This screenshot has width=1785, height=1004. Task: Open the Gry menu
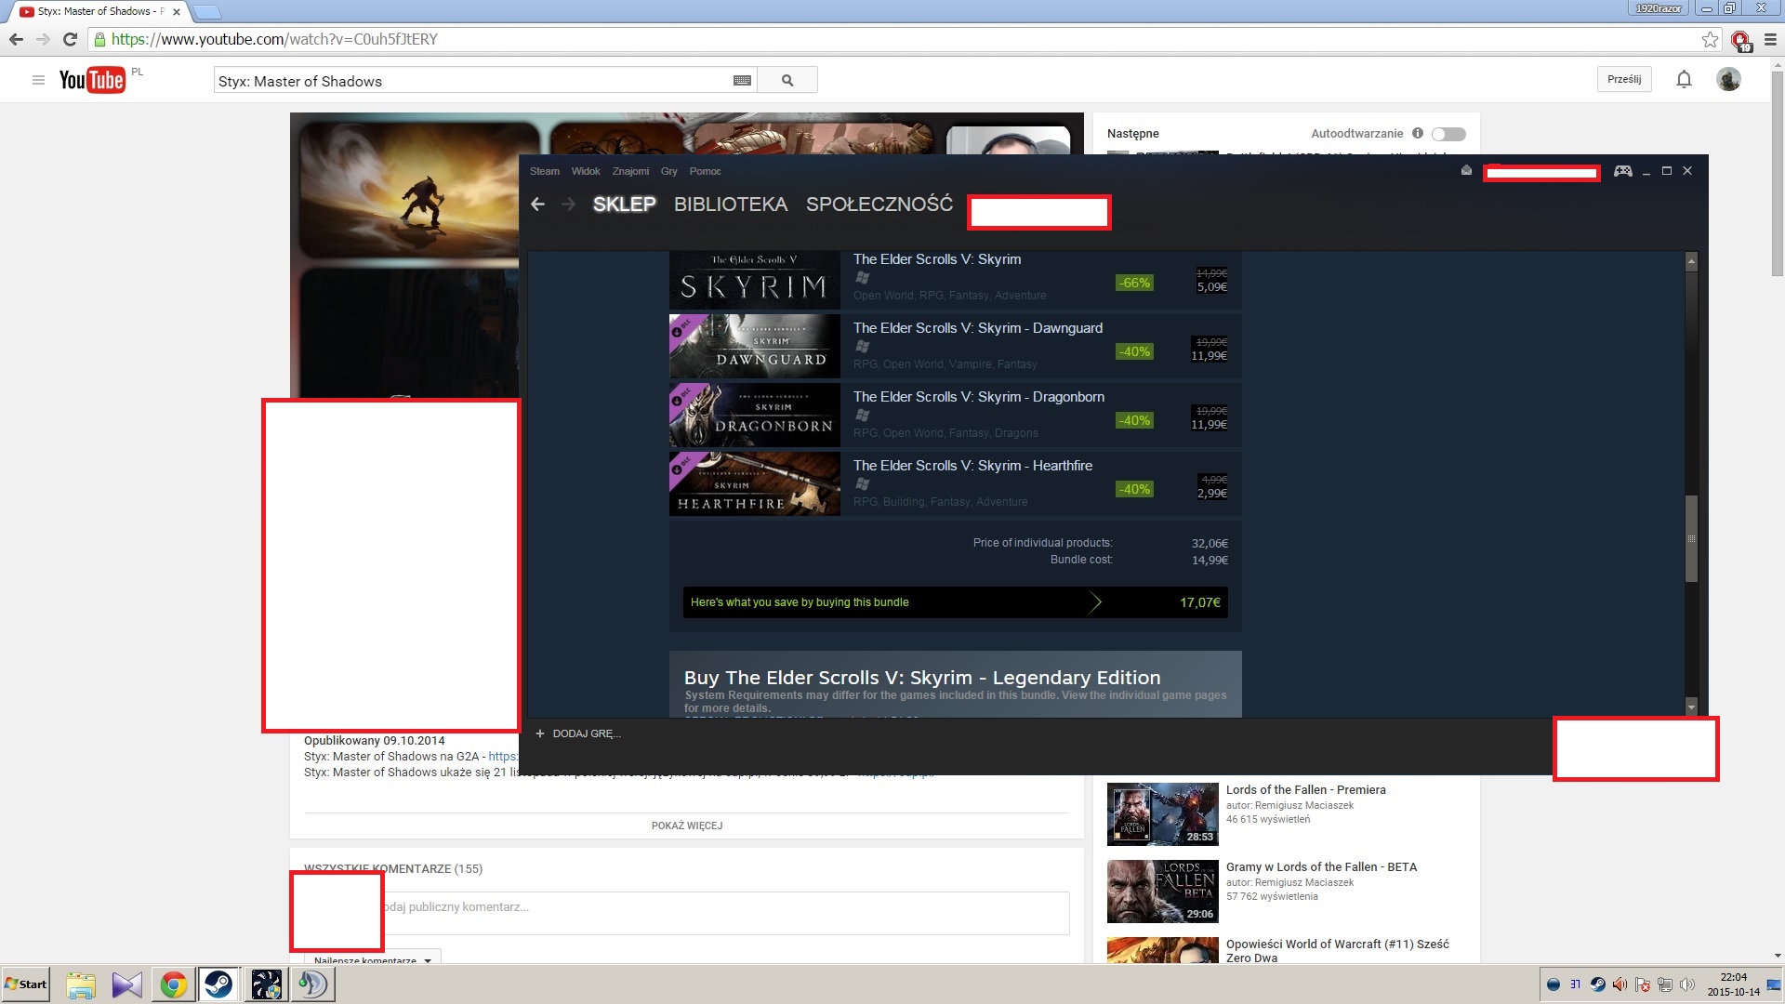tap(669, 171)
